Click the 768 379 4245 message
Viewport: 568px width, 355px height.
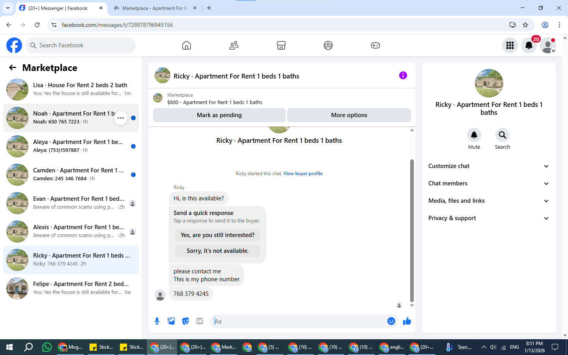(x=191, y=294)
